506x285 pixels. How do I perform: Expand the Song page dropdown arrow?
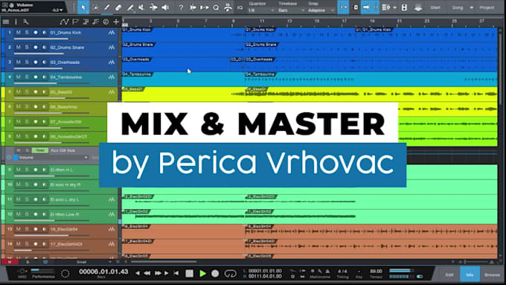coord(472,7)
